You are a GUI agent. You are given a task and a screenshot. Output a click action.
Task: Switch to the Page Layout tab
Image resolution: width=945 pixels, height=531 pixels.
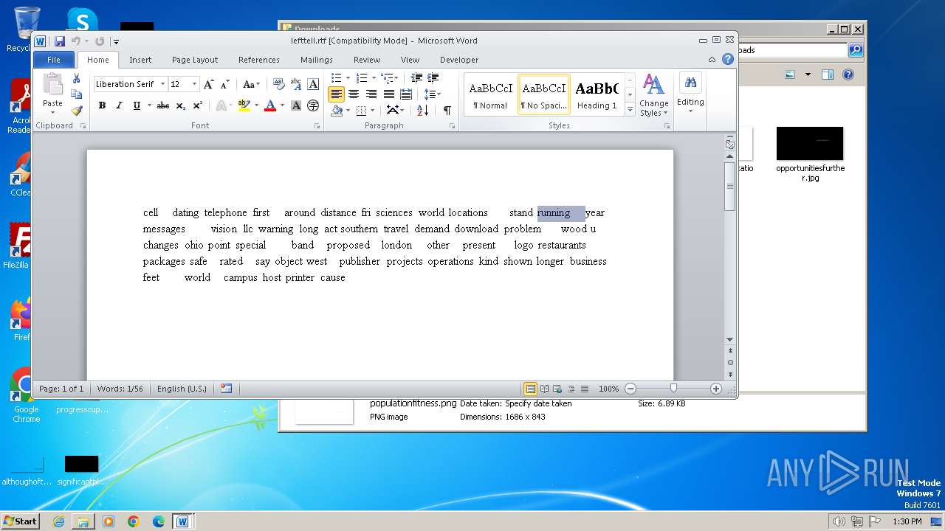click(195, 60)
